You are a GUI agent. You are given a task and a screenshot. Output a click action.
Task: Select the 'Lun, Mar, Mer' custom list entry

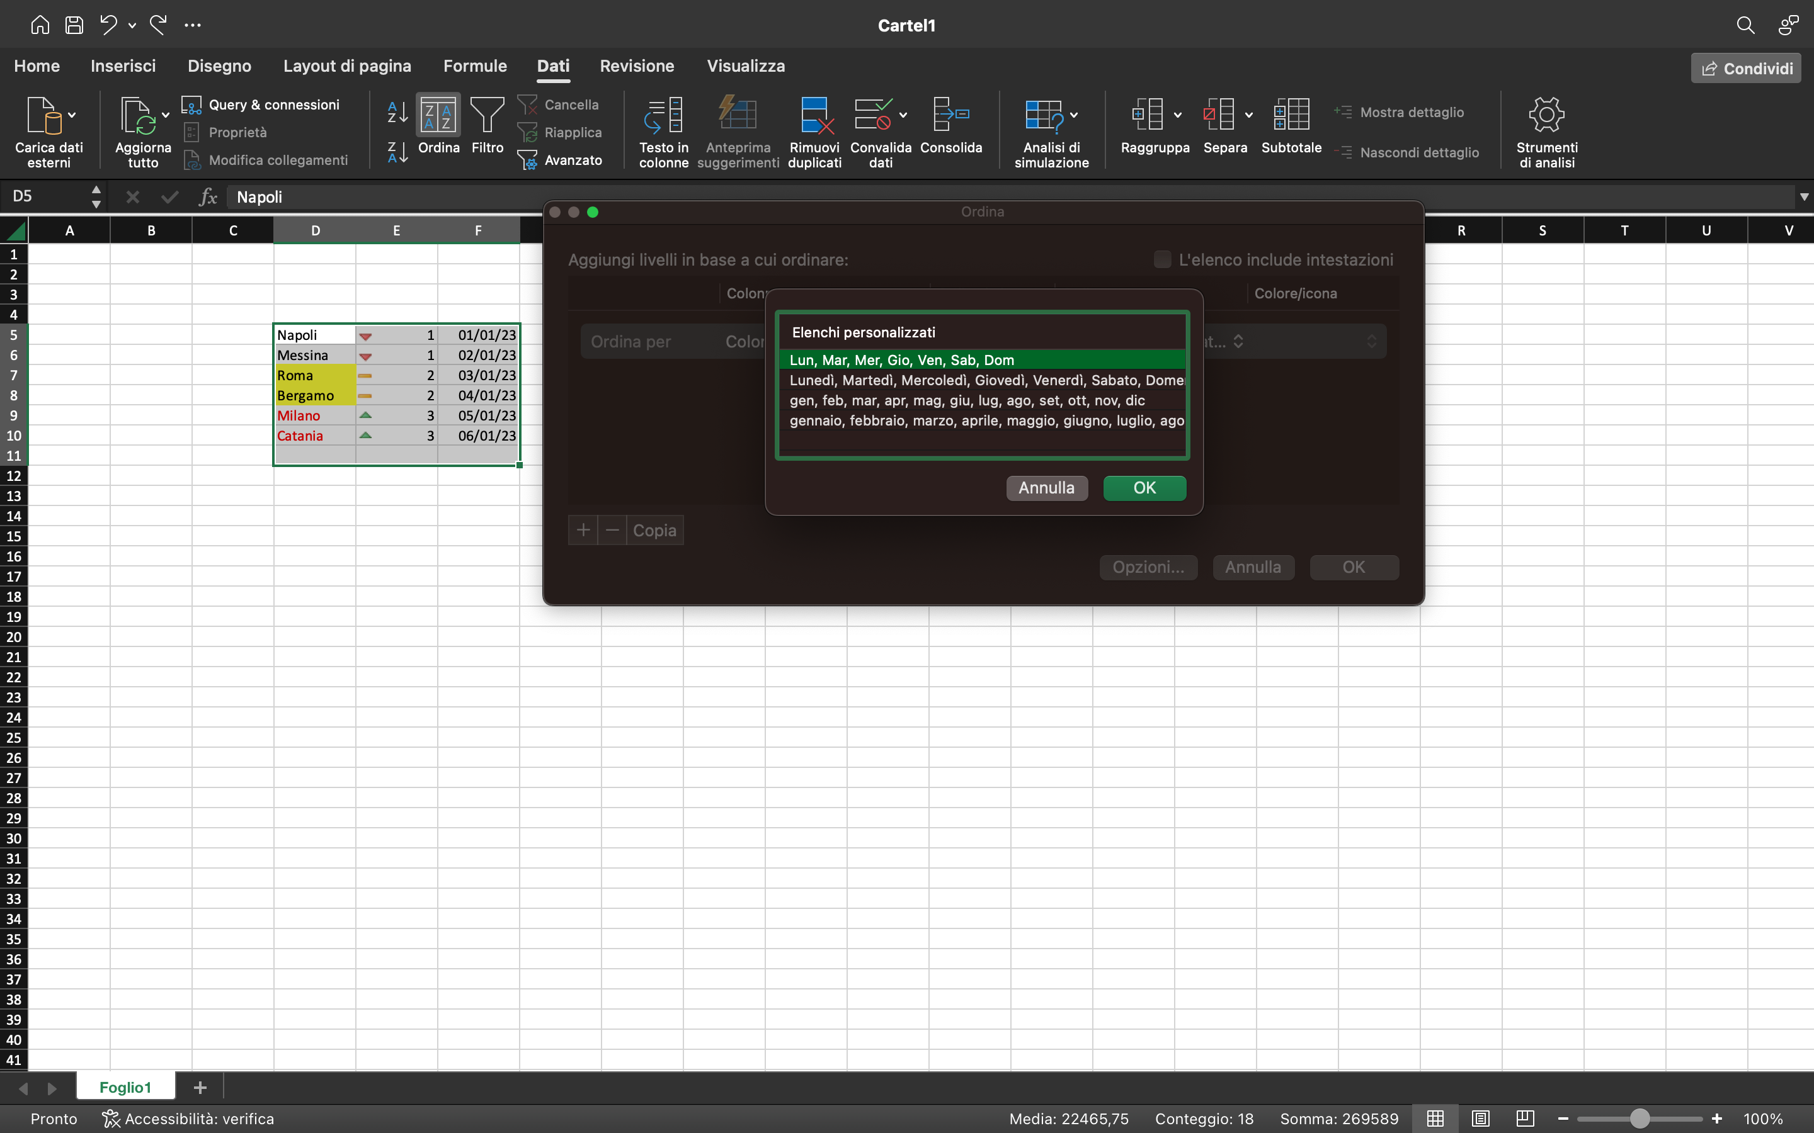[x=902, y=361]
